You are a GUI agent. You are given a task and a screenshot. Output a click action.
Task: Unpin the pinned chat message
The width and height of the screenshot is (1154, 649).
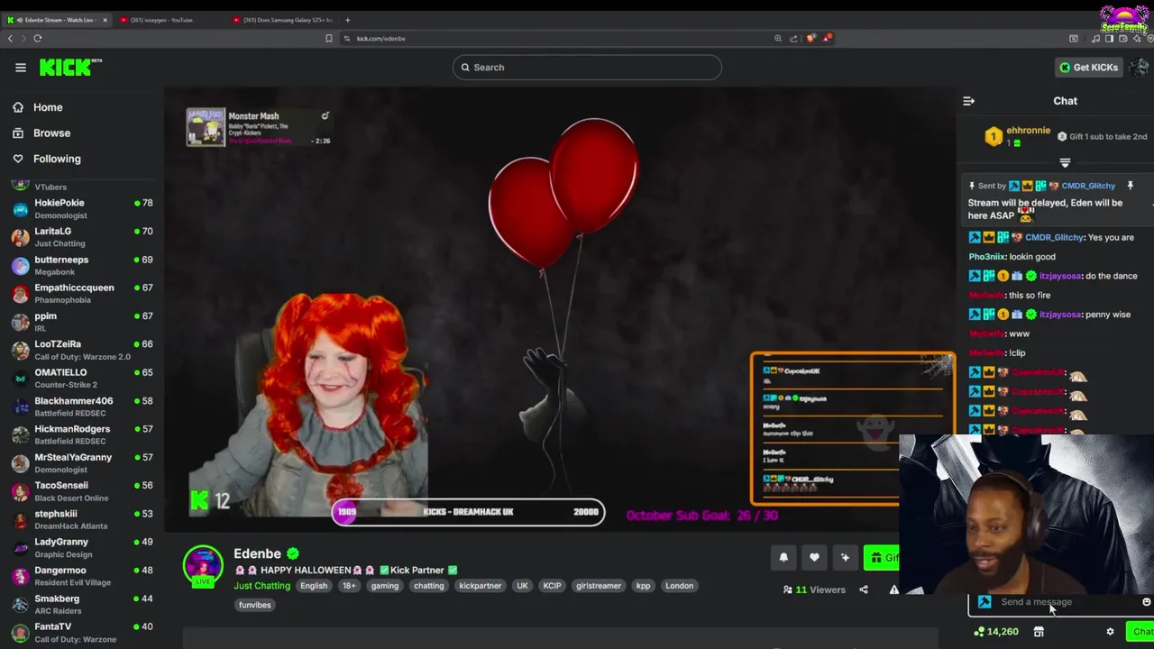click(1130, 186)
